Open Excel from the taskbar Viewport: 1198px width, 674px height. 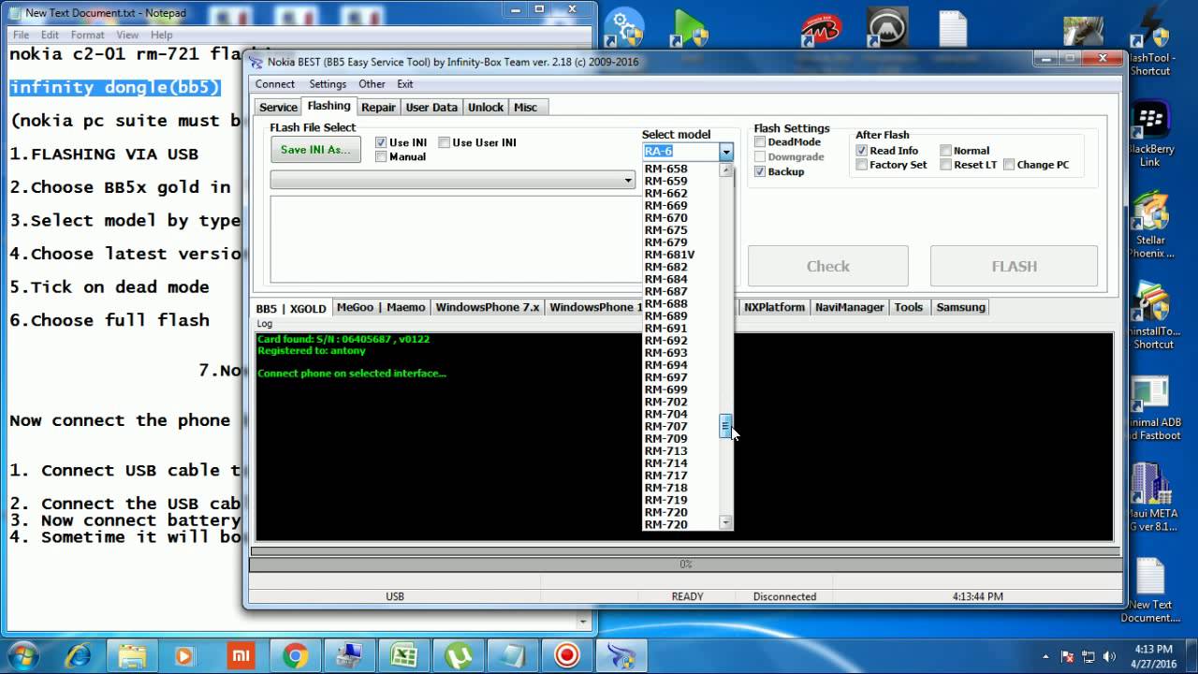403,654
